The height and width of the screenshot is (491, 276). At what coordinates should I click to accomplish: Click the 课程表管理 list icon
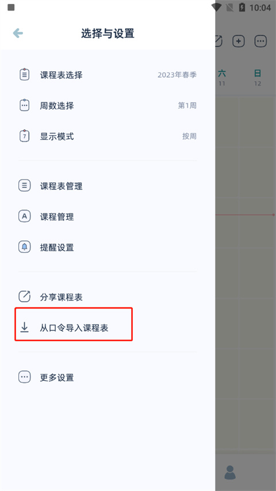[x=24, y=186]
